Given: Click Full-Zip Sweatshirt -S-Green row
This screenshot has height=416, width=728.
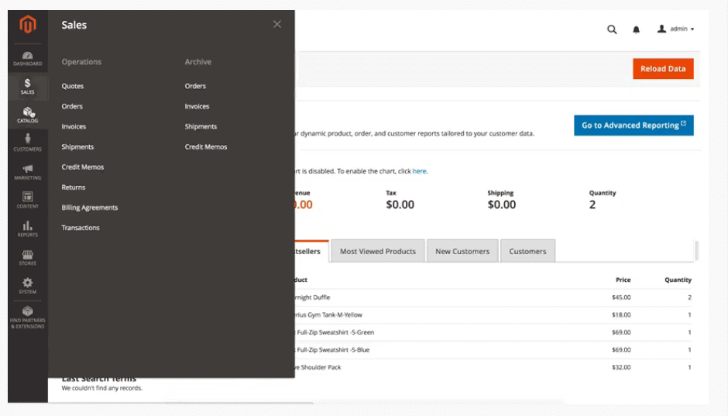Looking at the screenshot, I should pos(493,332).
